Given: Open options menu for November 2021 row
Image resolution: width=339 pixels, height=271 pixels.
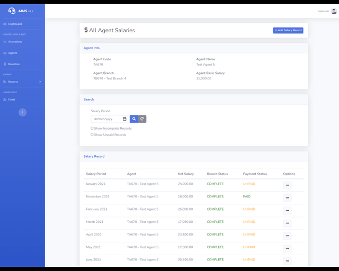Looking at the screenshot, I should [287, 198].
